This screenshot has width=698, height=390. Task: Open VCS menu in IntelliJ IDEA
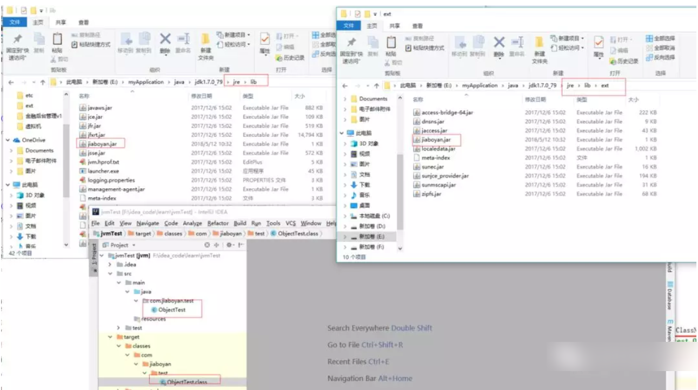tap(291, 223)
